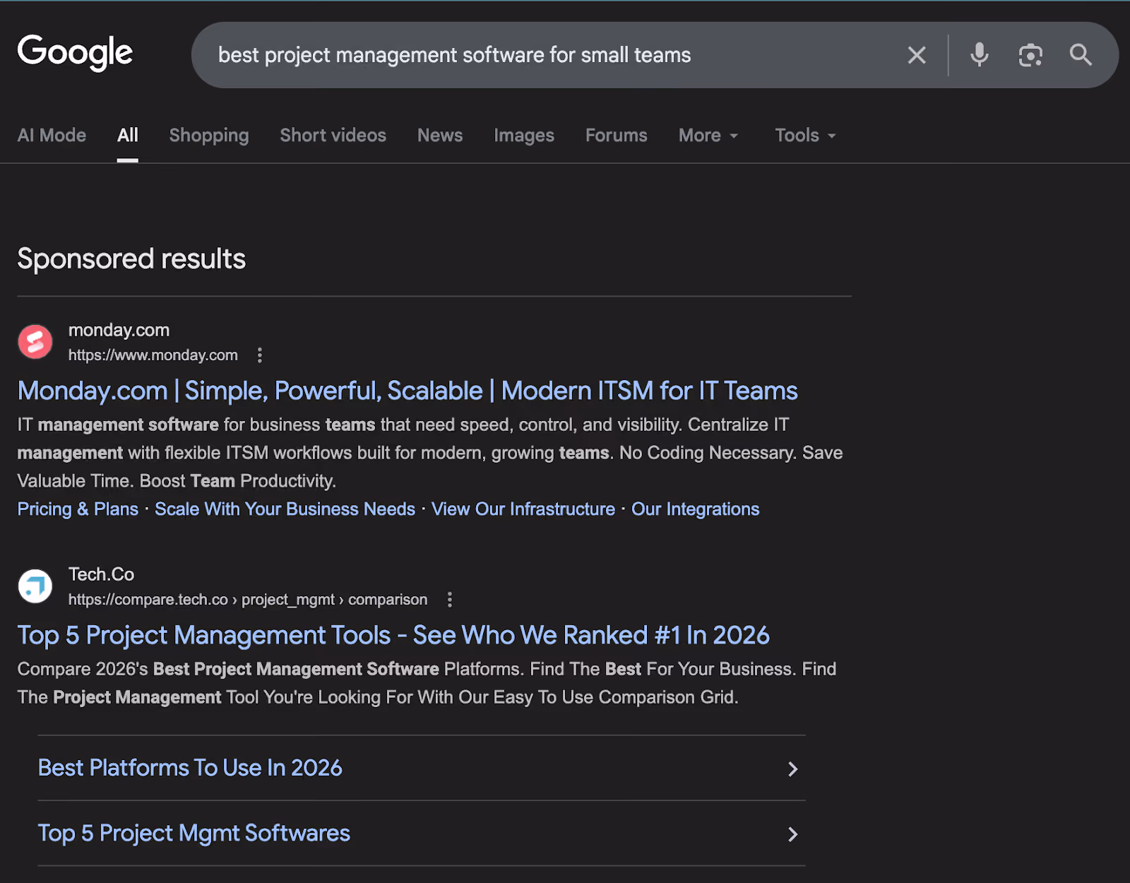Screen dimensions: 1130x883
Task: Click the Sponsored results heading
Action: 131,259
